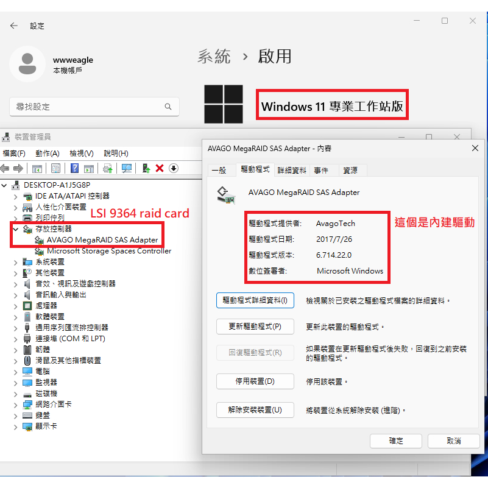The height and width of the screenshot is (488, 488).
Task: Click the 停用裝置(D) button
Action: coord(255,381)
